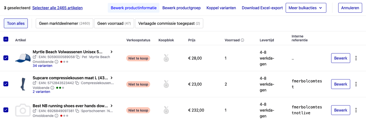The image size is (366, 123).
Task: Switch to Toon alles filter
Action: tap(16, 23)
